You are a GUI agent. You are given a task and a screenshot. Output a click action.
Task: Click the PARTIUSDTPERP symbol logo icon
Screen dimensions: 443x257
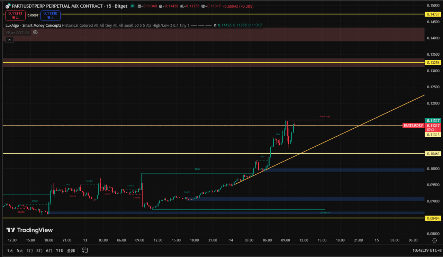tap(8, 6)
